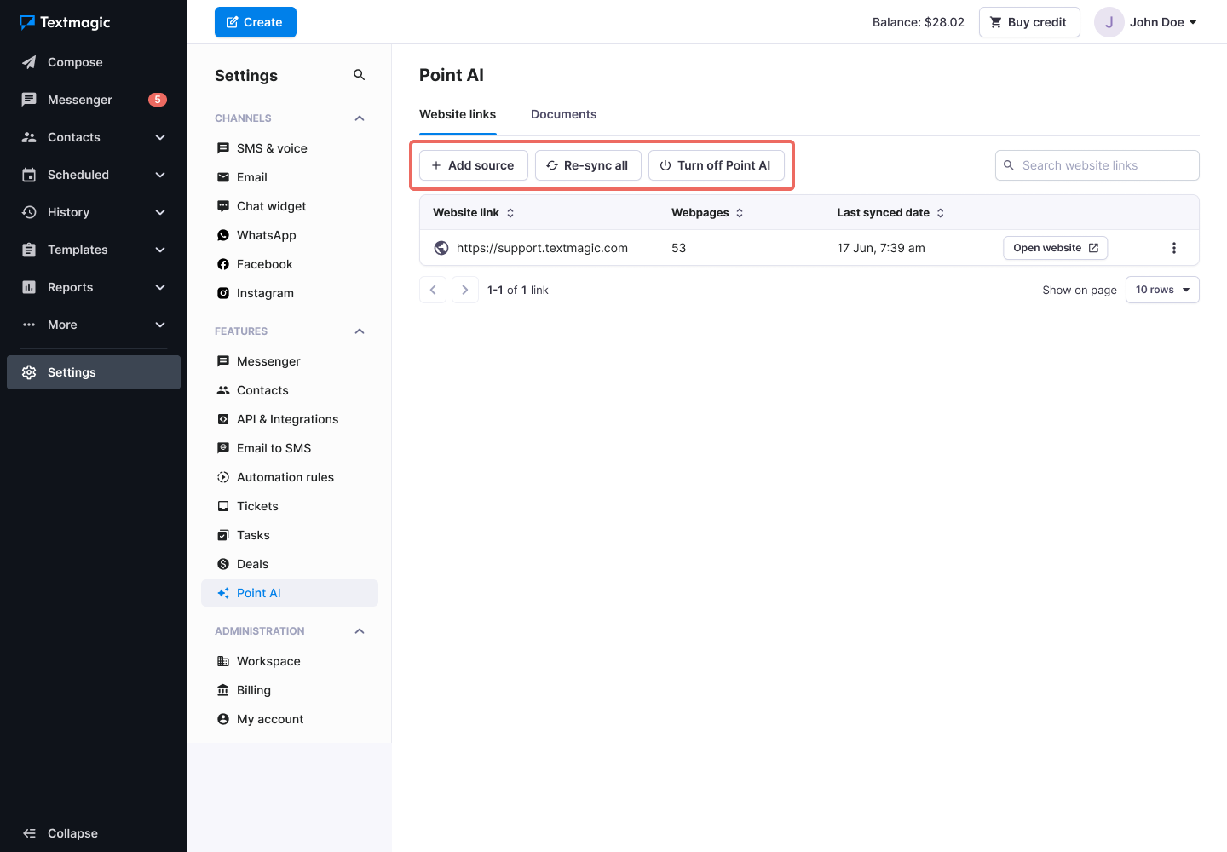This screenshot has height=852, width=1227.
Task: Turn off Point AI
Action: [x=717, y=164]
